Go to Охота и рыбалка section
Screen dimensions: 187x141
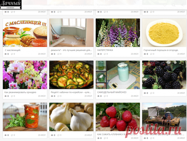pyautogui.click(x=83, y=5)
